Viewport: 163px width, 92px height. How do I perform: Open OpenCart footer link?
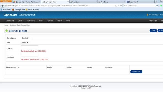(x=74, y=86)
